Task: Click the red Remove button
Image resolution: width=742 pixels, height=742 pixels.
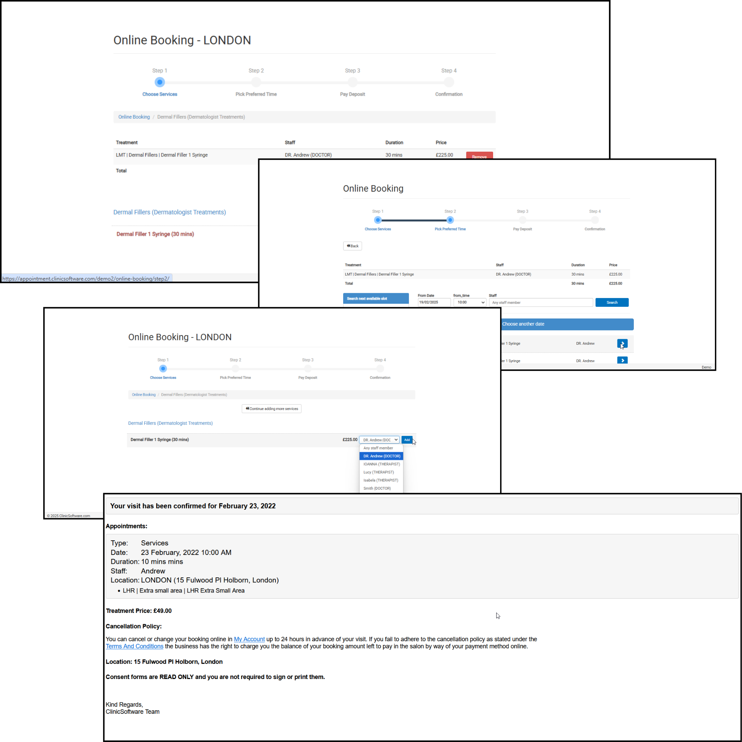Action: coord(479,156)
